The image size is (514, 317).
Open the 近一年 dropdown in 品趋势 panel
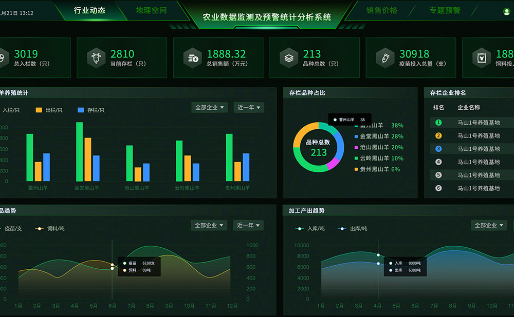pyautogui.click(x=249, y=225)
